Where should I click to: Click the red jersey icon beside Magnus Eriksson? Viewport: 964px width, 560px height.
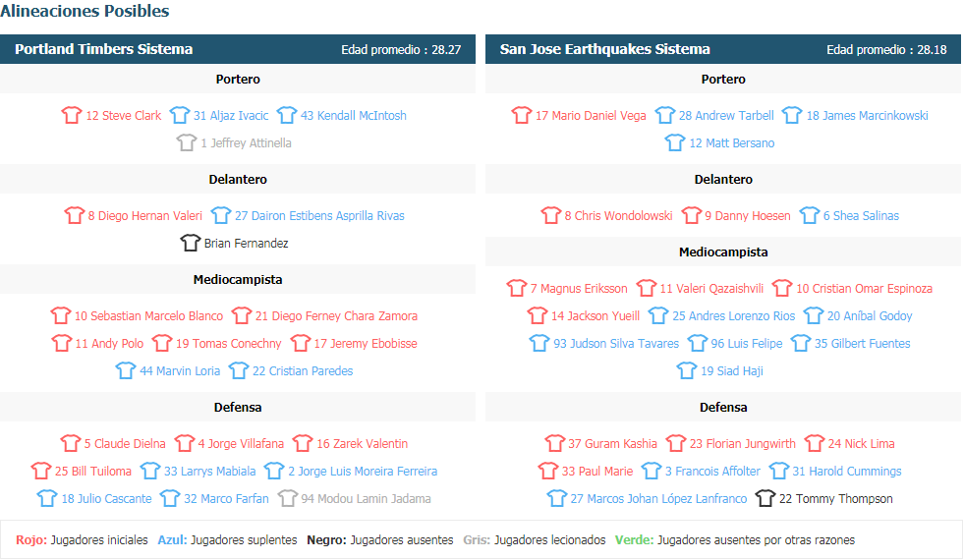pyautogui.click(x=516, y=288)
